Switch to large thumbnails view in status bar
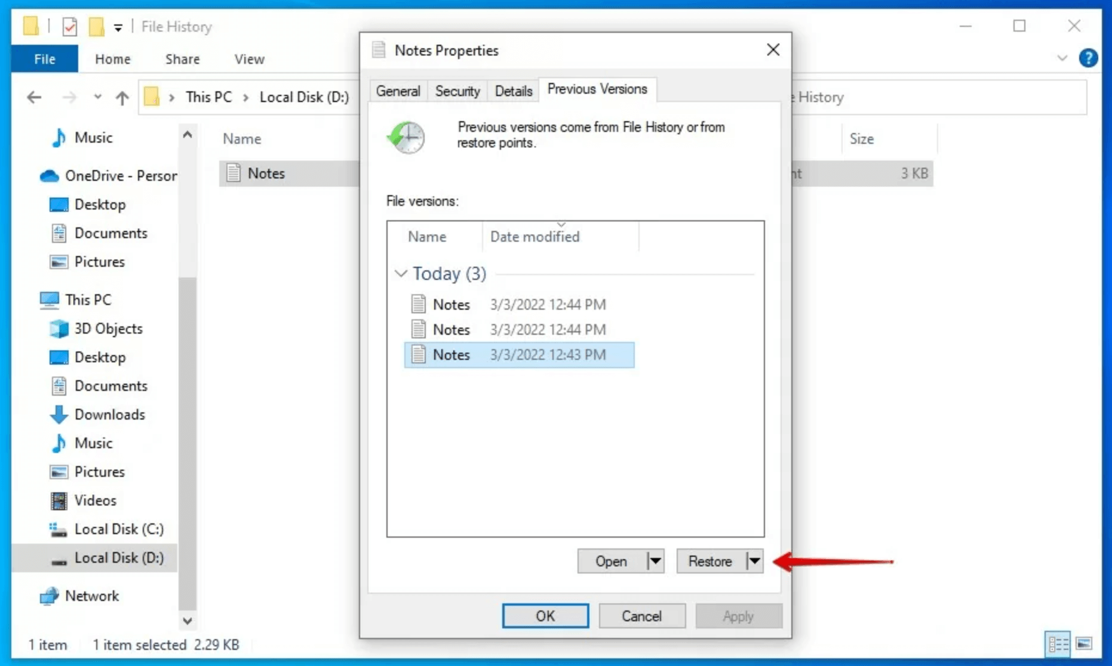This screenshot has height=666, width=1112. 1085,645
